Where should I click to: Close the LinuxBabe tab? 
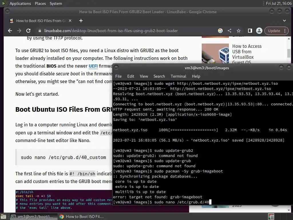70,21
